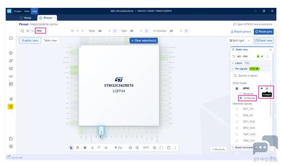The width and height of the screenshot is (281, 165).
Task: Open the puzzle-piece extensions icon
Action: click(x=11, y=139)
